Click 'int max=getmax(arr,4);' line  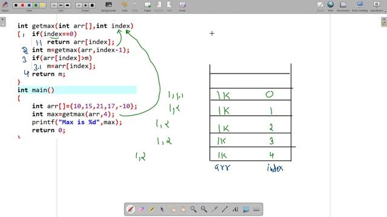pos(73,114)
